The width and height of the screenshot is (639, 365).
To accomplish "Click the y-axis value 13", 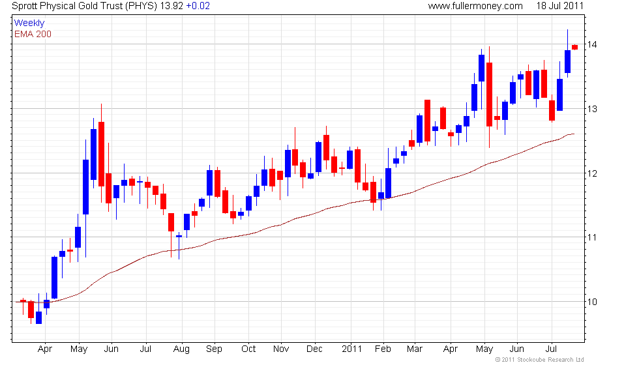I will pyautogui.click(x=592, y=109).
